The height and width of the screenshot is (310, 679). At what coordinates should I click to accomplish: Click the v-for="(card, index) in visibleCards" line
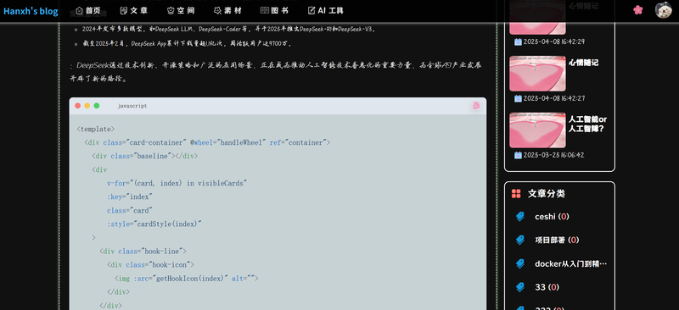point(177,183)
